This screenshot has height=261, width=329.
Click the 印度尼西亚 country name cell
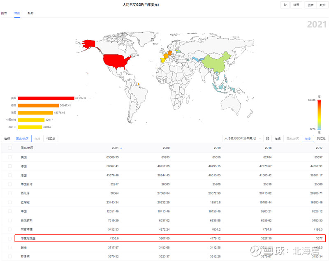click(x=28, y=238)
